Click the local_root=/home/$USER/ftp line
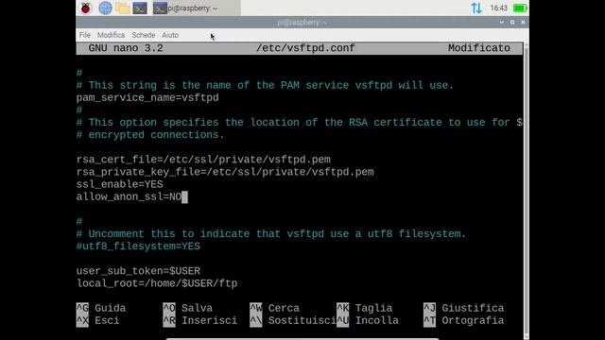605x340 pixels. pyautogui.click(x=157, y=283)
